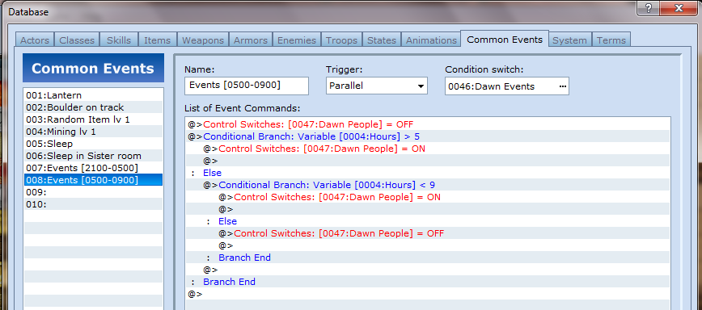Select the 0046:Dawn Events condition switch field
This screenshot has width=702, height=310.
(x=507, y=86)
